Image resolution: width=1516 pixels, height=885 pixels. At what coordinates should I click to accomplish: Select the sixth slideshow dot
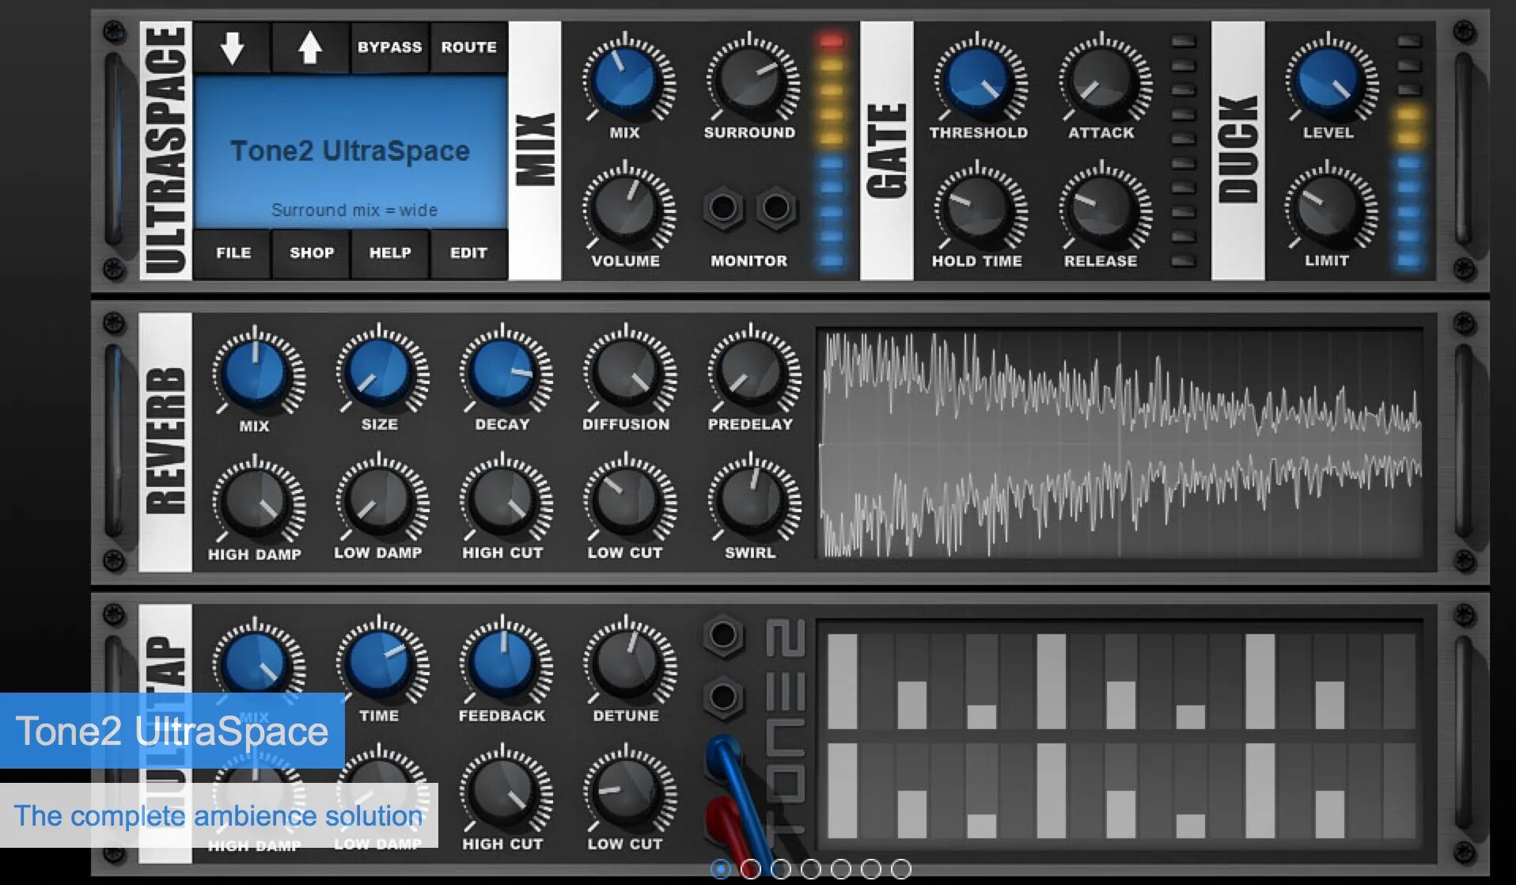coord(870,869)
